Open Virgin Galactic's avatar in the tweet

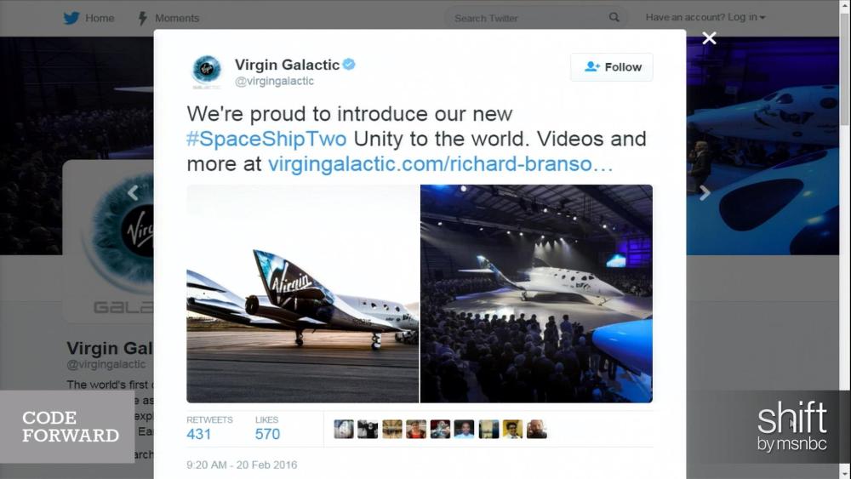click(x=207, y=71)
